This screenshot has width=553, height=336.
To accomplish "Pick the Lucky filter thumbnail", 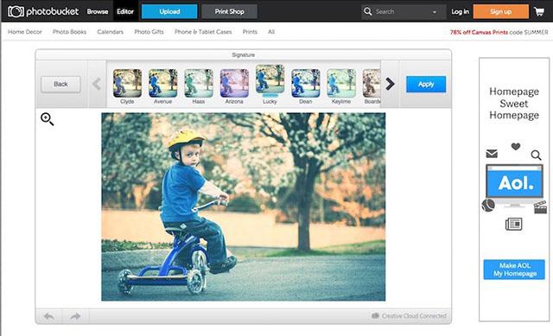I will pos(270,79).
